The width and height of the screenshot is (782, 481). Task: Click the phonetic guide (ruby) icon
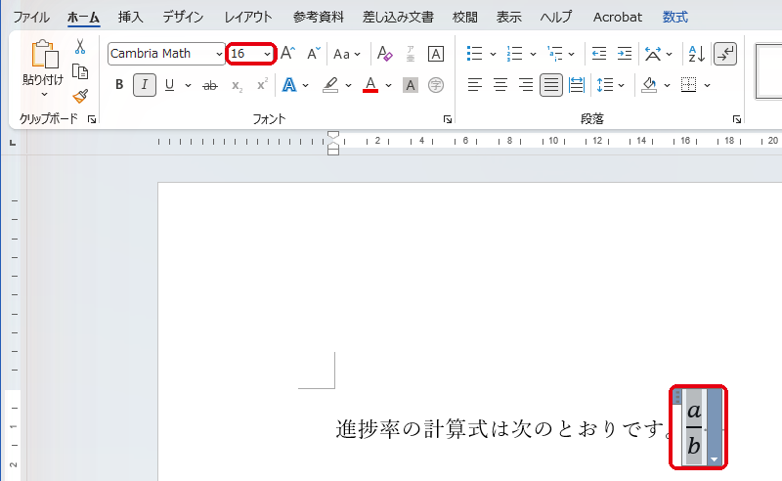pos(411,54)
